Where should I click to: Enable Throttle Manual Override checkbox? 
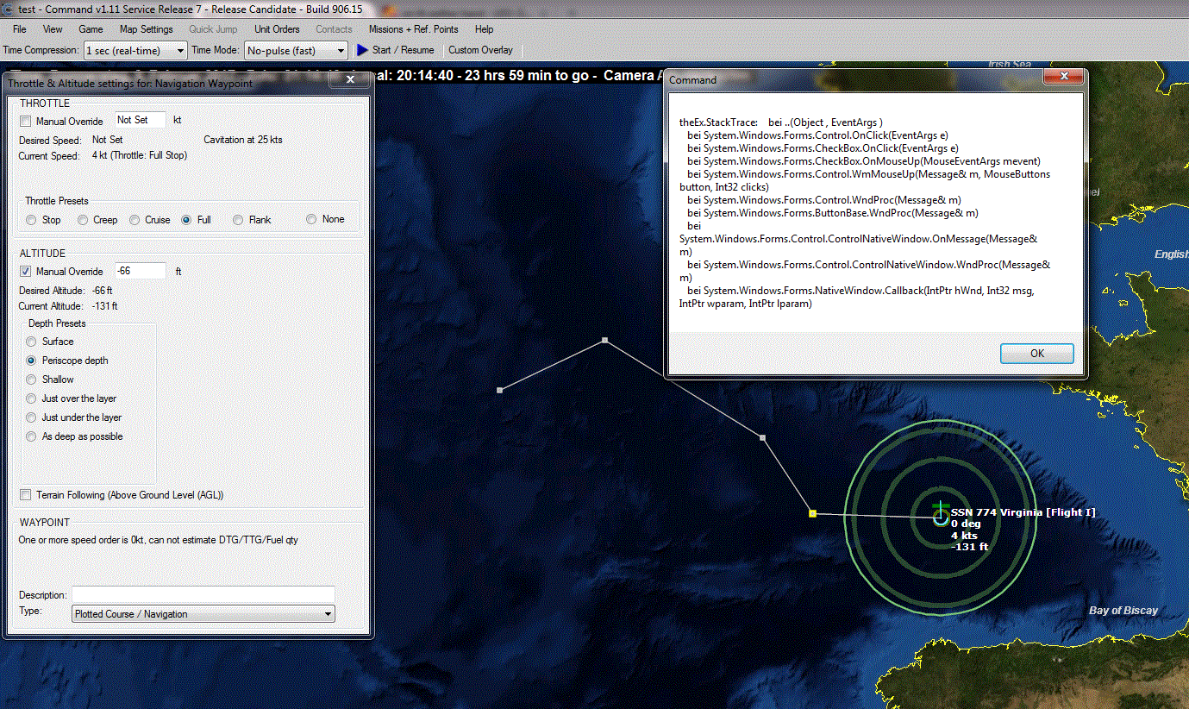pos(26,122)
